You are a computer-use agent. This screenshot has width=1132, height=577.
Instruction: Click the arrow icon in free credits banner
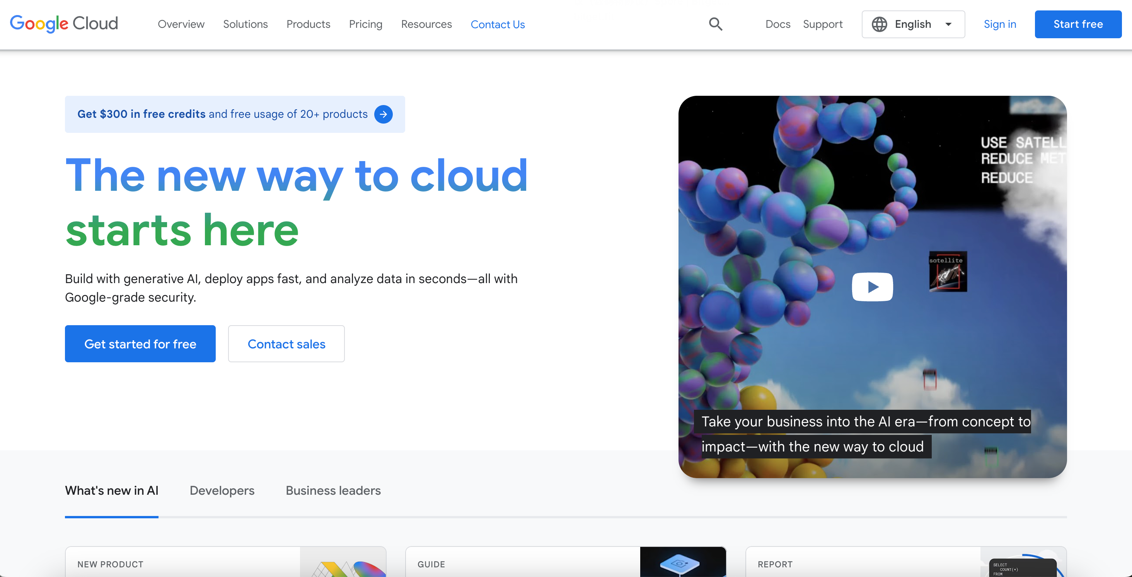point(384,114)
